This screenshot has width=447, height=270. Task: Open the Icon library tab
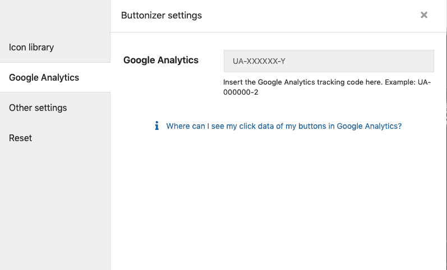click(x=55, y=47)
